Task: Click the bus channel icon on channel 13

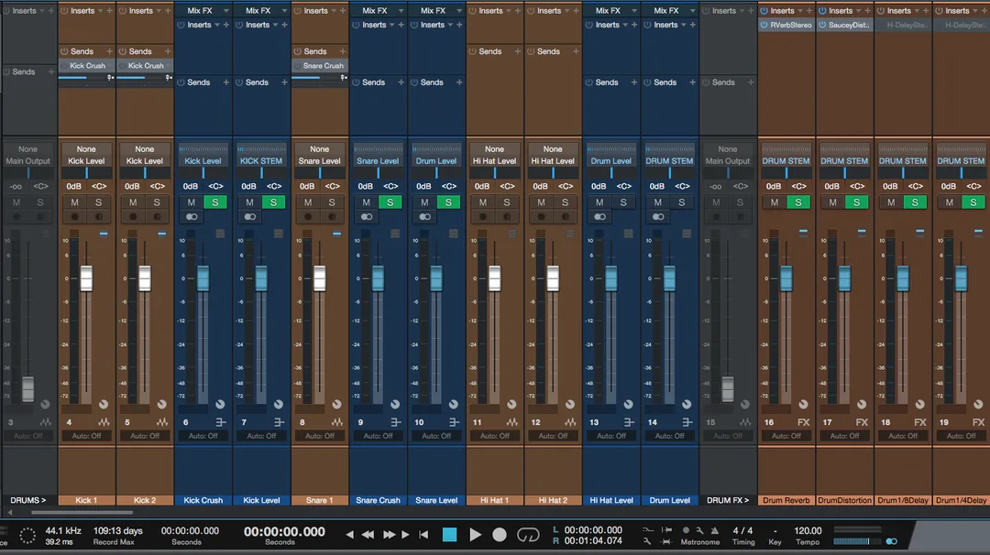Action: click(629, 422)
